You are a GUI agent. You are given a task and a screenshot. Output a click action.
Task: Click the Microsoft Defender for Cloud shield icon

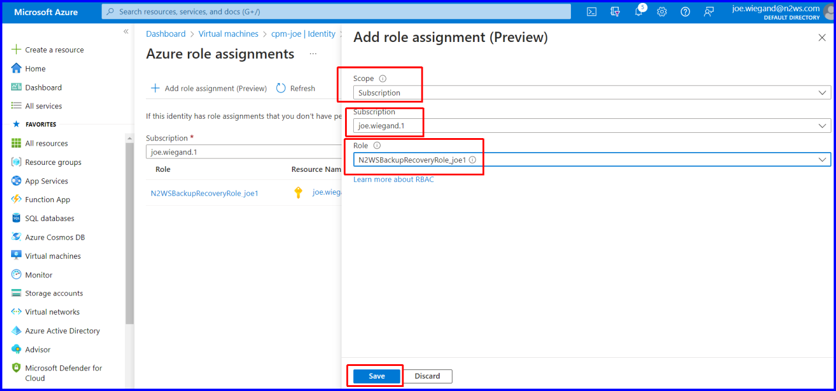(16, 368)
